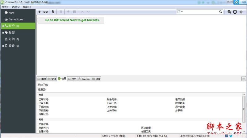The image size is (247, 138).
Task: Open the 文件(F) menu
Action: pos(6,7)
